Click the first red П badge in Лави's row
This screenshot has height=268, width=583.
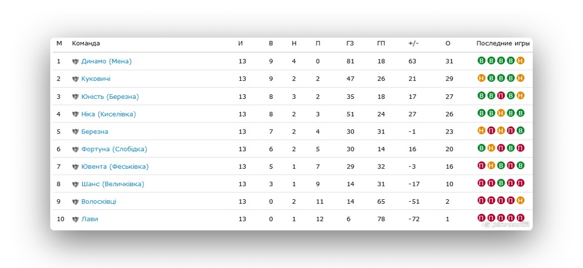tap(481, 218)
